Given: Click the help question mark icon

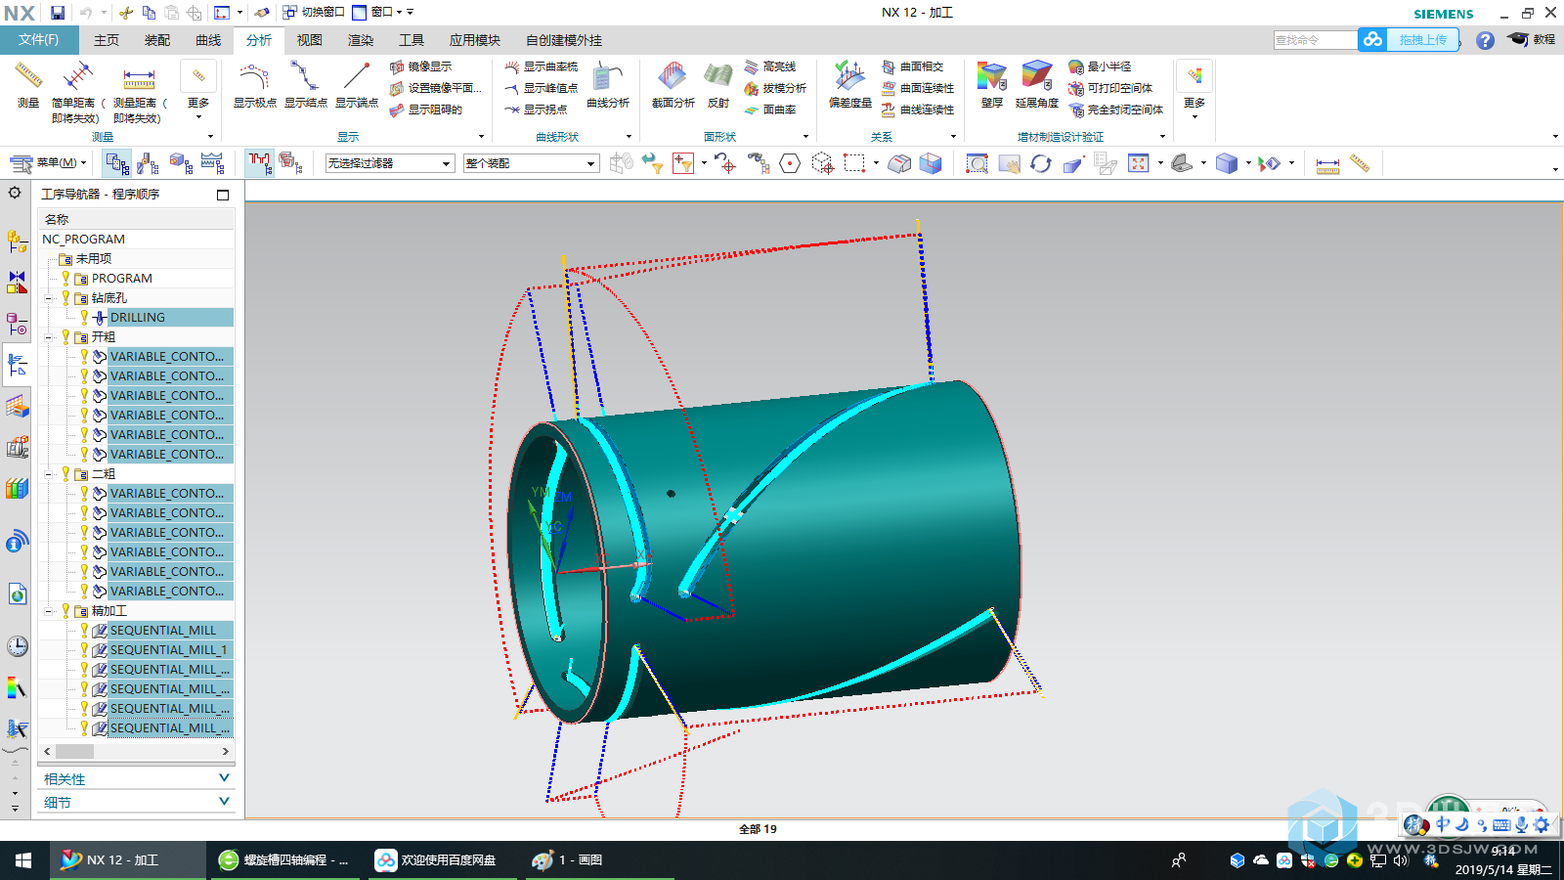Looking at the screenshot, I should pos(1485,40).
